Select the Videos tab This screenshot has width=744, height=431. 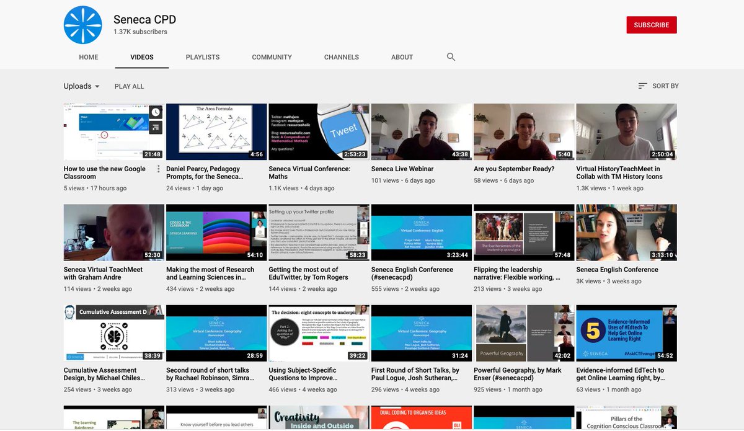[x=142, y=57]
